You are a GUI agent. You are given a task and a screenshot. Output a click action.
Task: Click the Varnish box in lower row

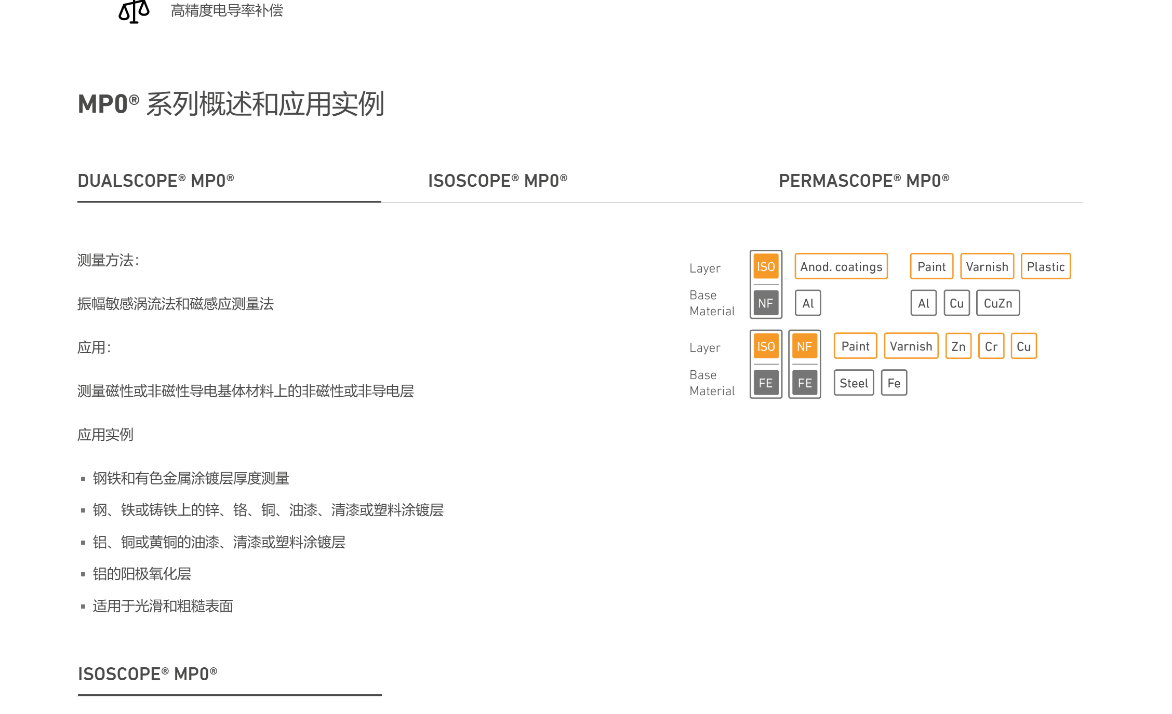point(911,346)
